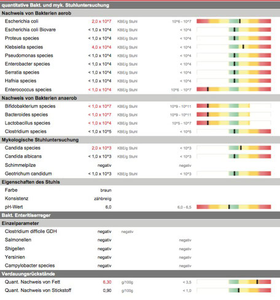Click the Stickstoff value '0,90'
The width and height of the screenshot is (280, 300).
point(107,291)
